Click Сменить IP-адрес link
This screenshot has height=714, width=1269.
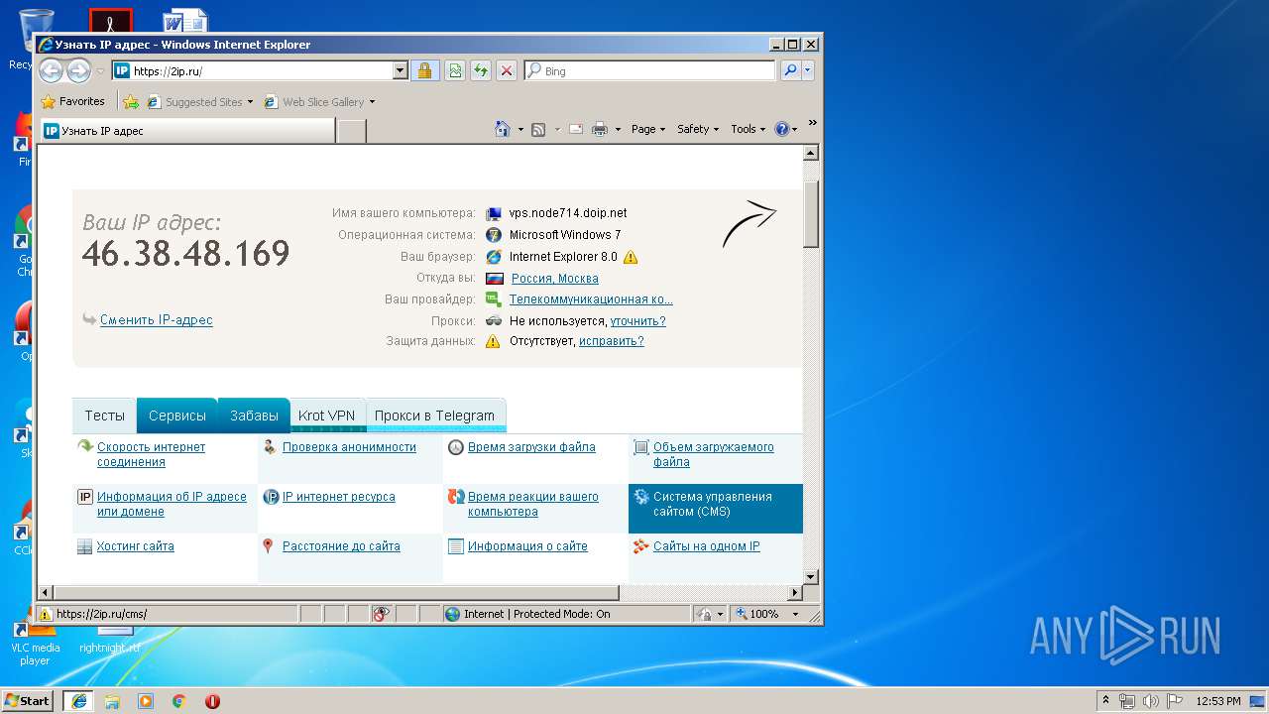[156, 320]
